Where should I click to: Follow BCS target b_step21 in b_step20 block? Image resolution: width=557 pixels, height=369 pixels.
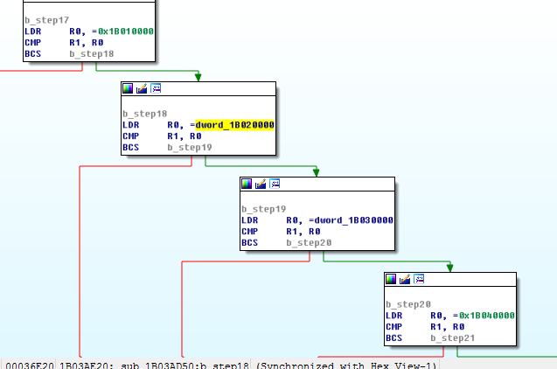tap(453, 338)
